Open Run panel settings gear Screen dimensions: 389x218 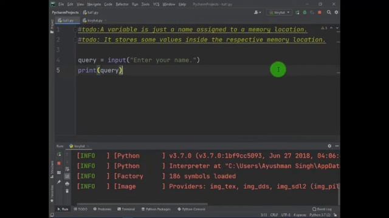coord(329,146)
